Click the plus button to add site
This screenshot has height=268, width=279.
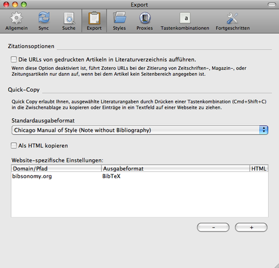tap(251, 227)
